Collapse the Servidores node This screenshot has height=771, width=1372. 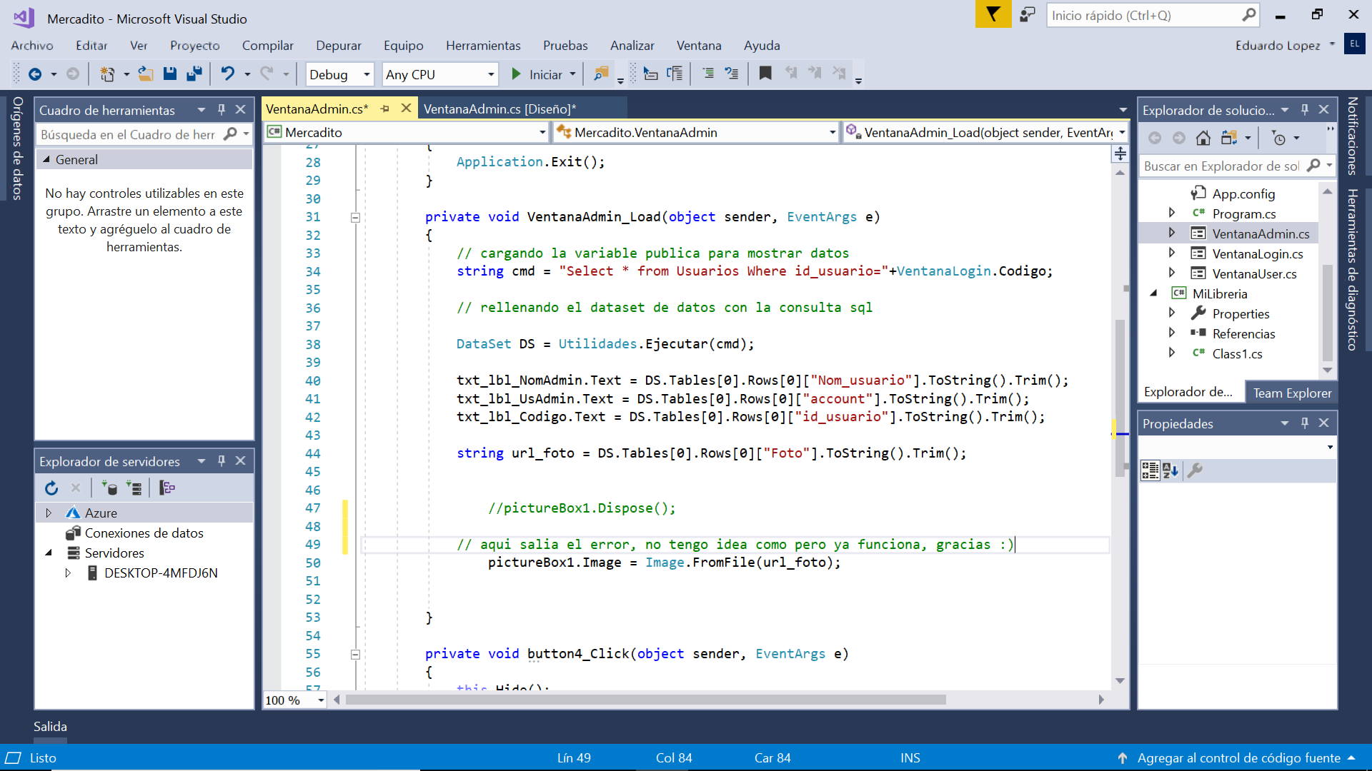pos(49,553)
